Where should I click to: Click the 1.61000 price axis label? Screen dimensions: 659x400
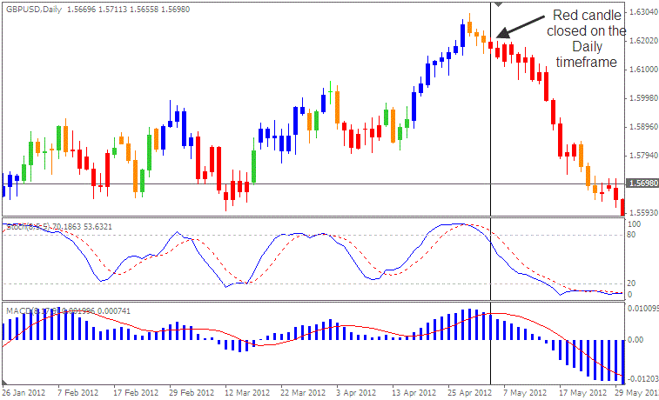coord(643,70)
